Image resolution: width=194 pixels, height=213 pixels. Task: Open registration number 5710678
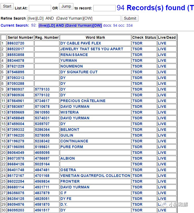[x=42, y=107]
